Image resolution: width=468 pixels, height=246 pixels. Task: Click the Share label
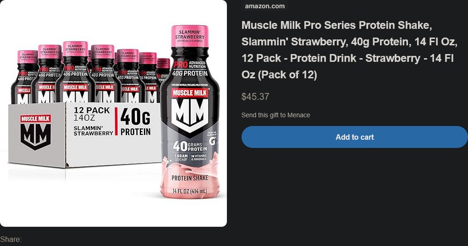11,240
